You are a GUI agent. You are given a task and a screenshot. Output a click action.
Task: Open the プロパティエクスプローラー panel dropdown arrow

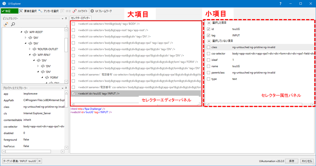tap(63, 88)
